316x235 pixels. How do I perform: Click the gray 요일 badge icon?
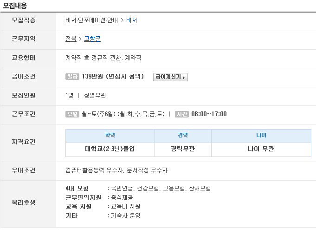72,114
